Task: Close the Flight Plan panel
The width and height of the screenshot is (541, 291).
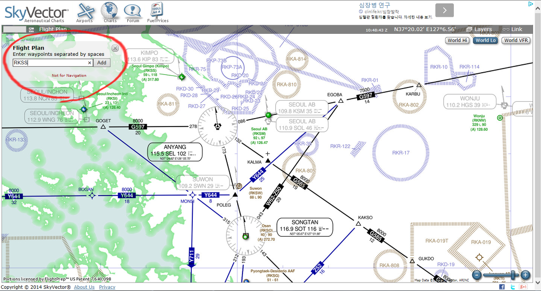Action: tap(115, 48)
